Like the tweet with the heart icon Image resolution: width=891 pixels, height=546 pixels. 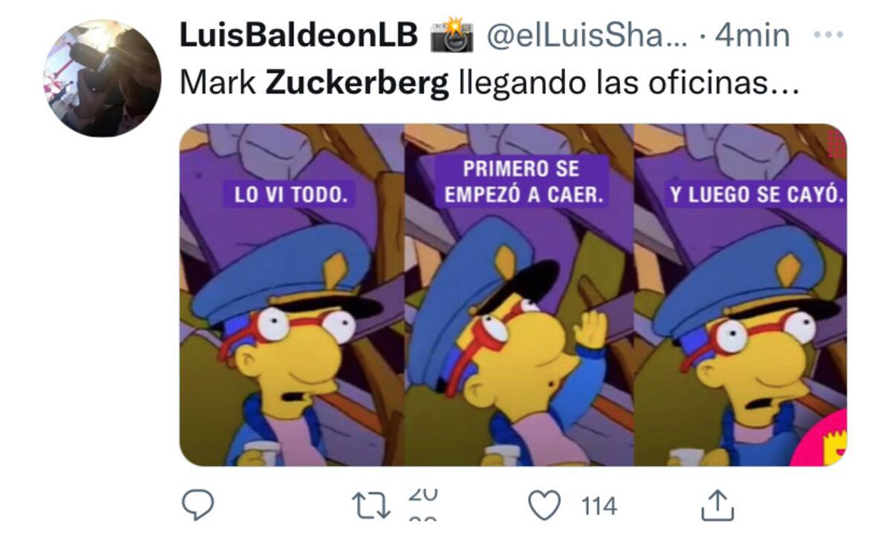click(544, 506)
